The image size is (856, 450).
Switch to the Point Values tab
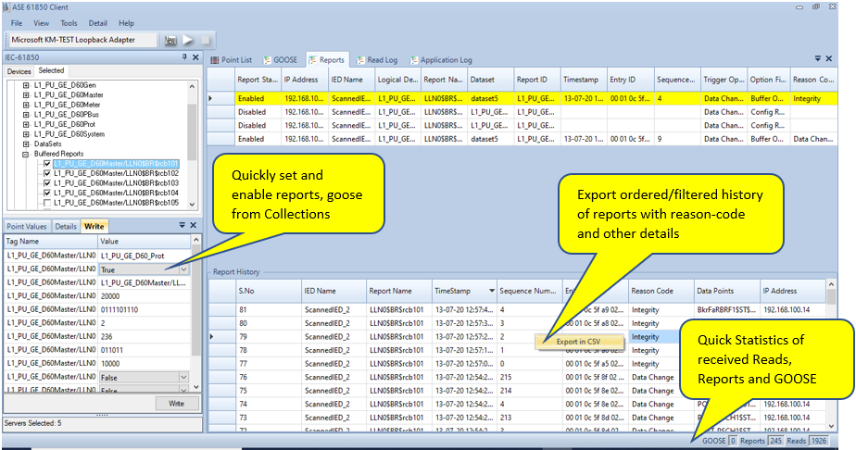click(27, 226)
